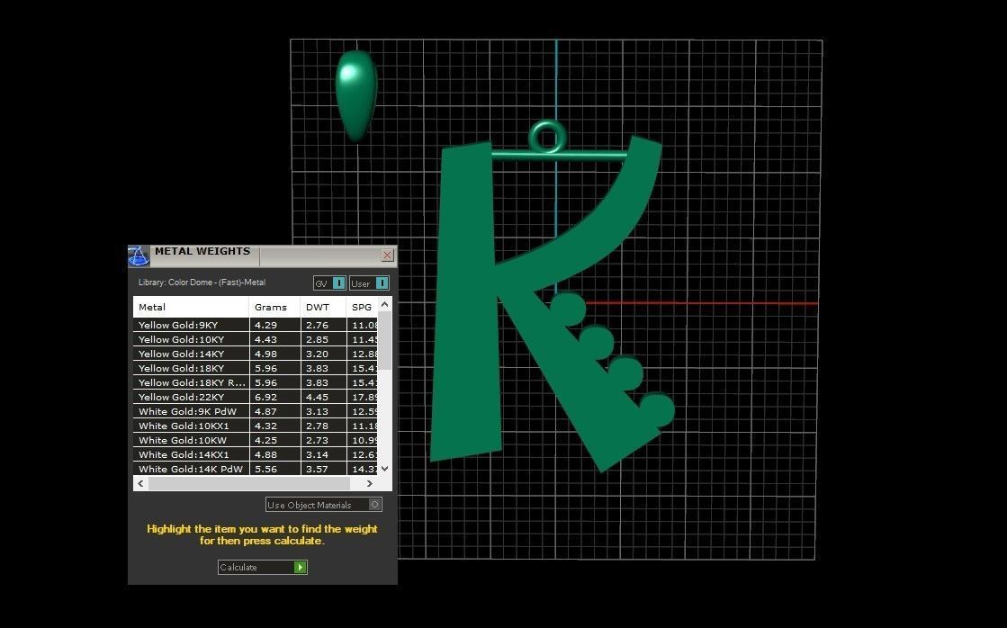The width and height of the screenshot is (1007, 628).
Task: Click the horizontal scroll right arrow
Action: point(369,483)
